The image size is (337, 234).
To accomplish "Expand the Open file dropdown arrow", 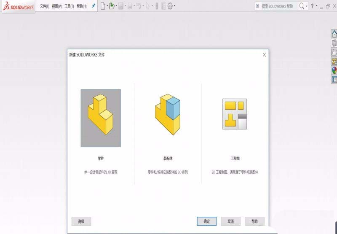I will click(x=116, y=5).
